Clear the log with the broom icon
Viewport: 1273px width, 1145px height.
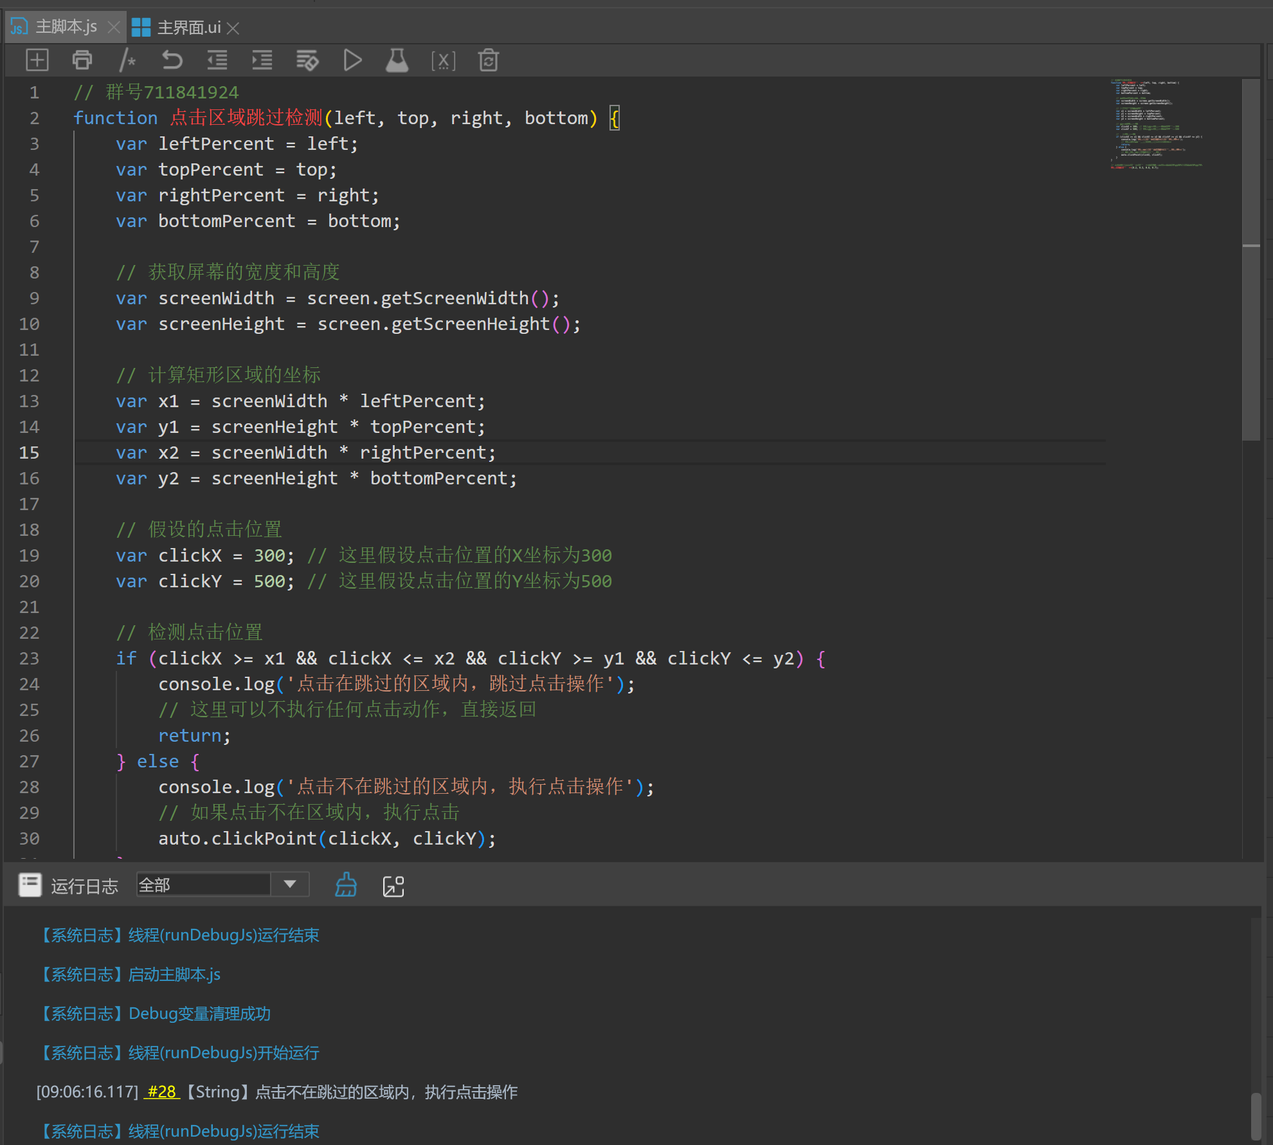[346, 885]
